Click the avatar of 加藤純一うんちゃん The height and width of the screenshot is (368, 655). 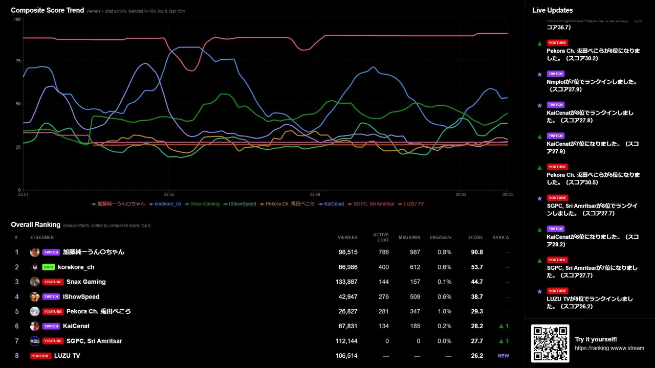[35, 252]
